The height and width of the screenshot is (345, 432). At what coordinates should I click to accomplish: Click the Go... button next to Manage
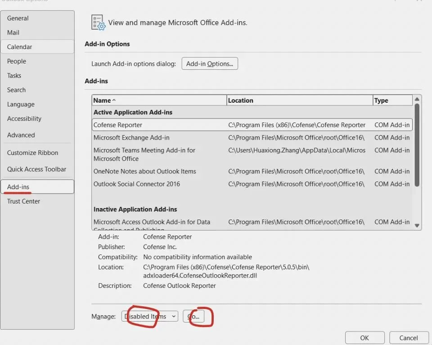point(193,316)
